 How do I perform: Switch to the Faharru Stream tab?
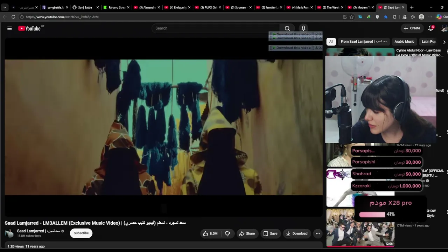116,7
